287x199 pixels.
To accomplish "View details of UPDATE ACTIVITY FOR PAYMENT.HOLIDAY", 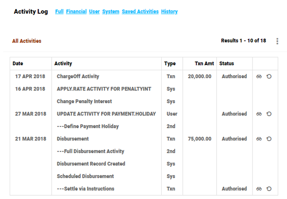I will (x=259, y=114).
